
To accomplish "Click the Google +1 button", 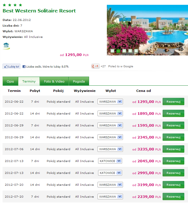I will [x=96, y=66].
